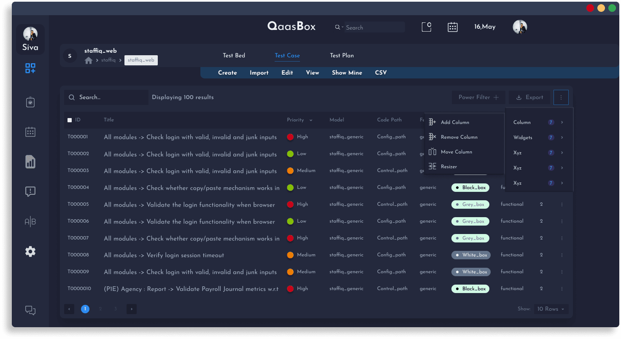Click Create in the action bar
The width and height of the screenshot is (621, 339).
click(x=227, y=73)
